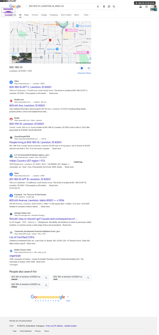159x335 pixels.
Task: Click the magnifying glass search button
Action: 115,7
